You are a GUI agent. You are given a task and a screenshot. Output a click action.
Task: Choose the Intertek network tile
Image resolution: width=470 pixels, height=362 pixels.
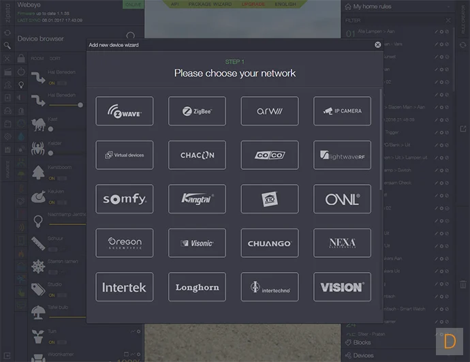pos(125,287)
